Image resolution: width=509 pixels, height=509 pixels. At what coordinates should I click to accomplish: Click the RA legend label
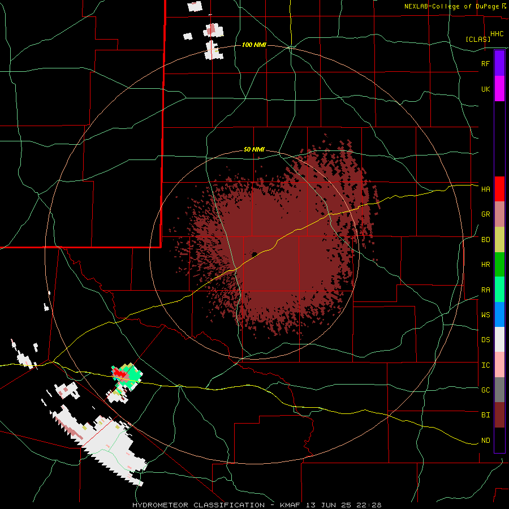pyautogui.click(x=485, y=290)
